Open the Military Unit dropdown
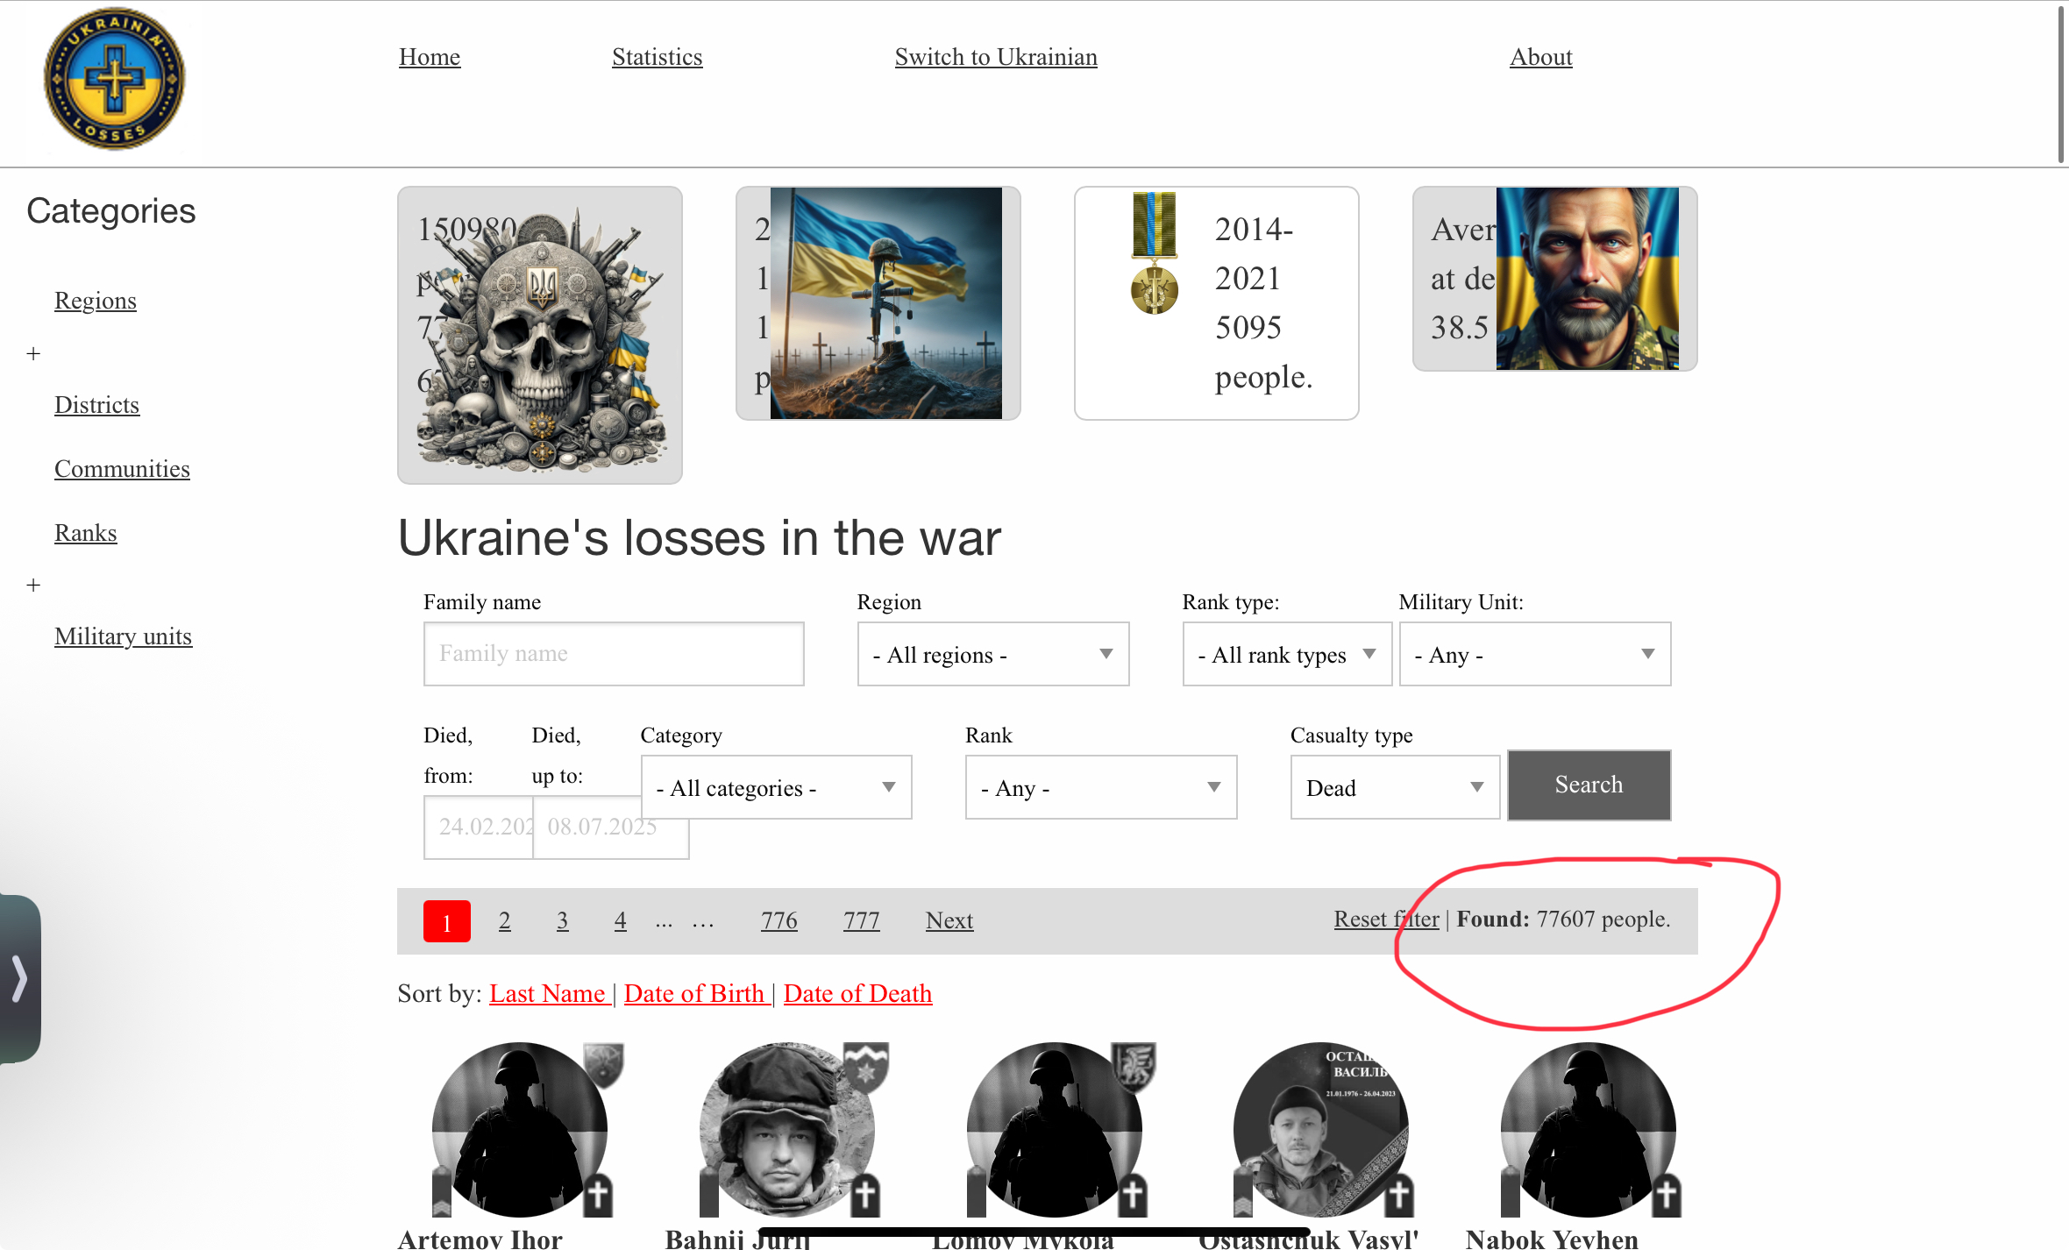 [1535, 654]
